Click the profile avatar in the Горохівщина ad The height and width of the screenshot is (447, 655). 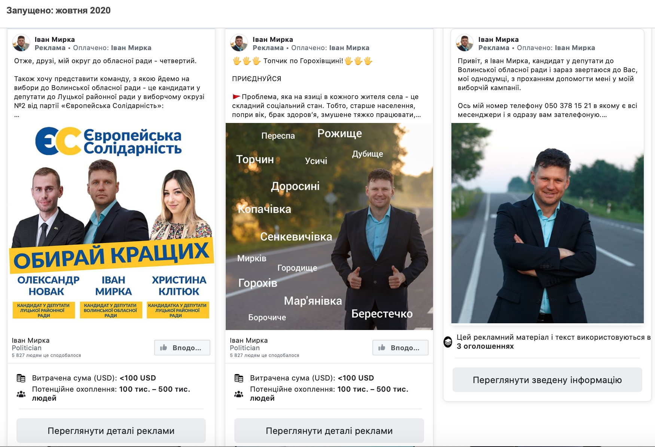[239, 43]
